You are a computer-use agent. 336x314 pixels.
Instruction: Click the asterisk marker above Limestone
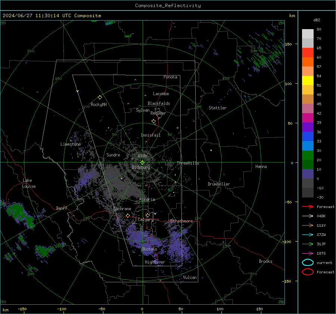pos(71,141)
